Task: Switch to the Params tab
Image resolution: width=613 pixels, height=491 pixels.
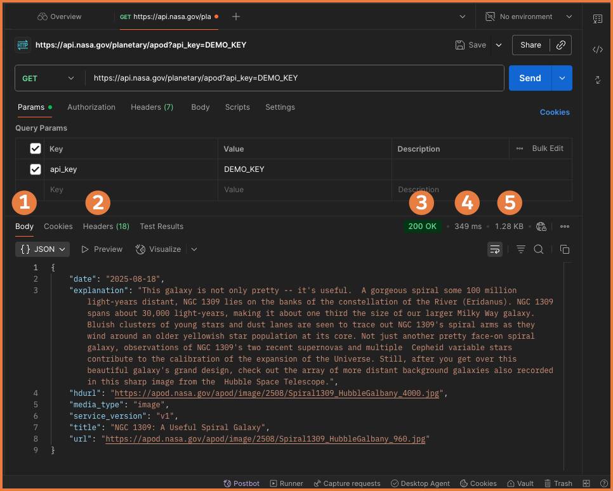Action: coord(35,107)
